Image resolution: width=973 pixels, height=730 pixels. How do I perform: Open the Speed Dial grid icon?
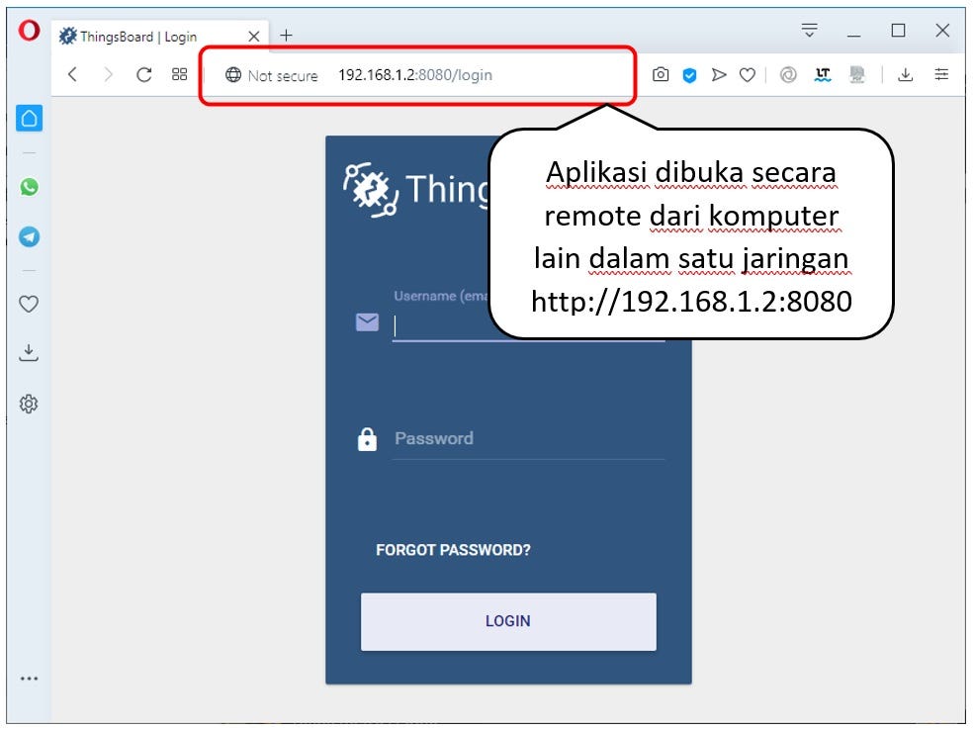179,74
